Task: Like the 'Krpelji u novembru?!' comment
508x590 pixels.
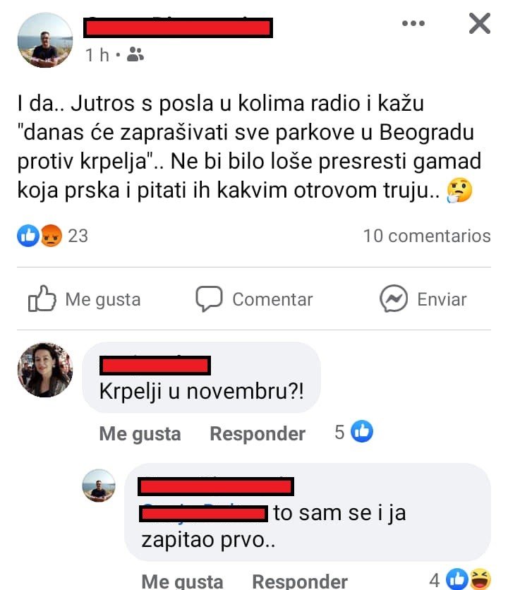Action: pyautogui.click(x=140, y=433)
